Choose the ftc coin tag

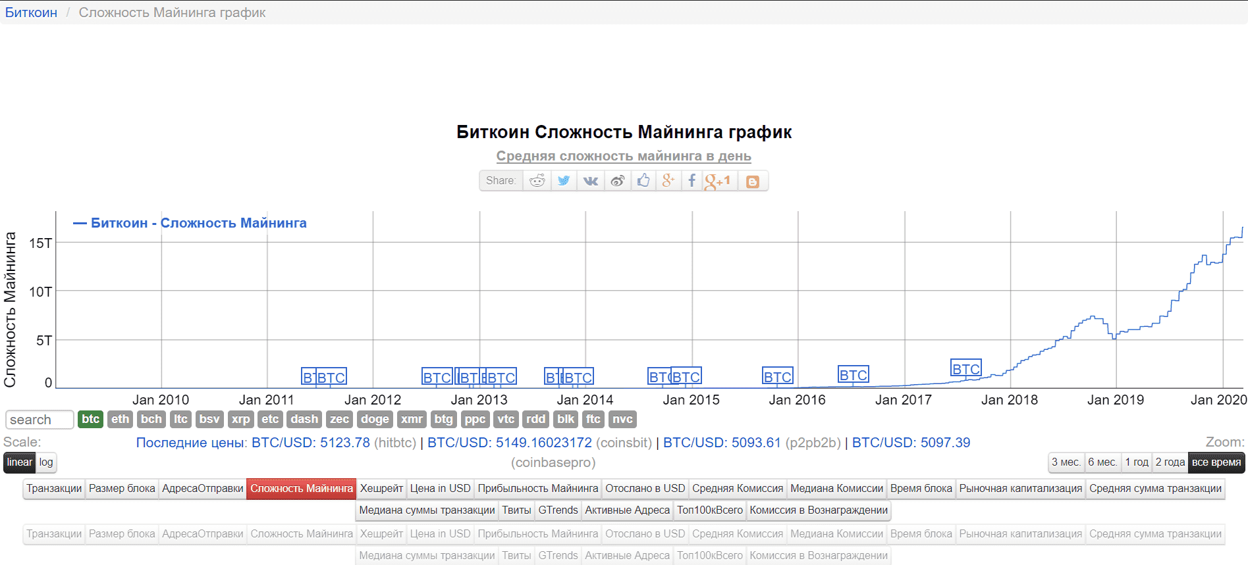(x=593, y=419)
